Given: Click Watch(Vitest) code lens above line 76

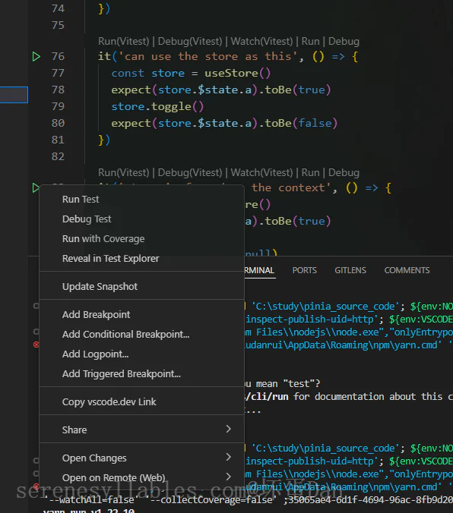Looking at the screenshot, I should tap(261, 42).
